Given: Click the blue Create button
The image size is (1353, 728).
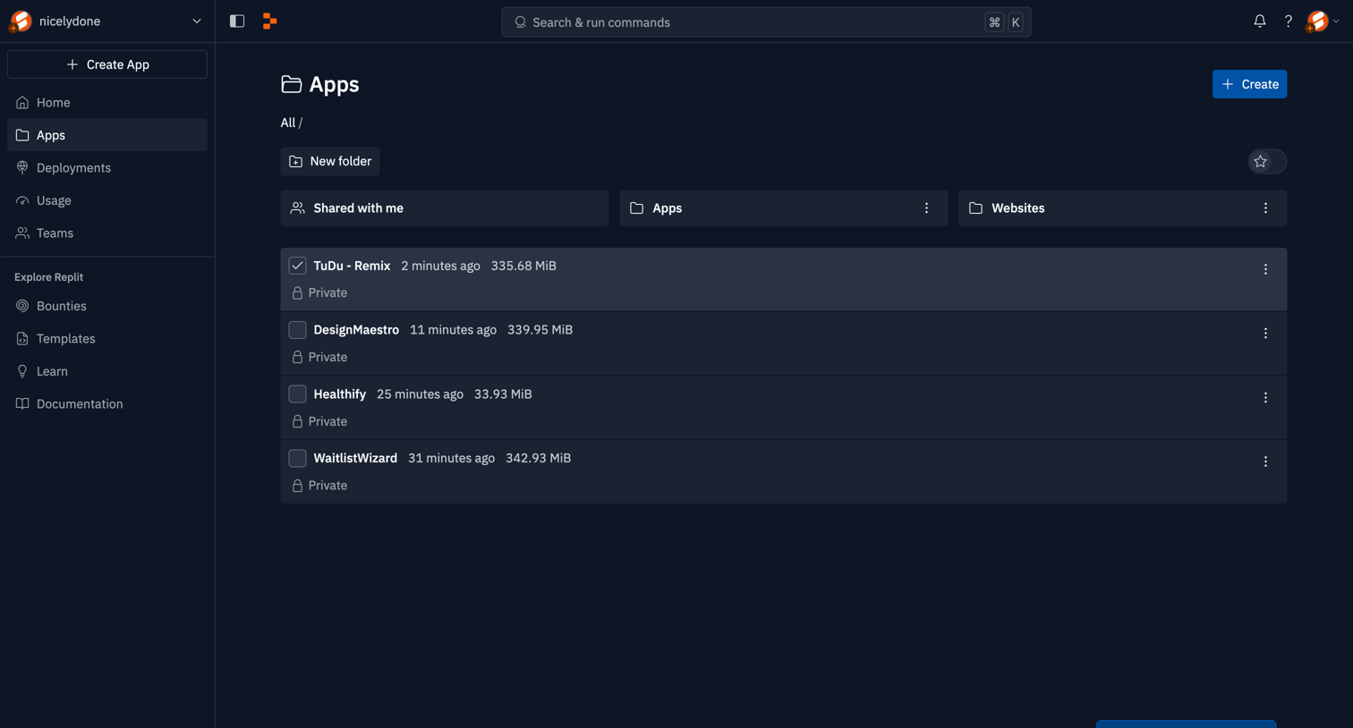Looking at the screenshot, I should (x=1249, y=84).
